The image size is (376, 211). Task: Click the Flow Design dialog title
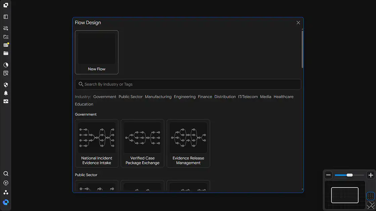[x=88, y=22]
